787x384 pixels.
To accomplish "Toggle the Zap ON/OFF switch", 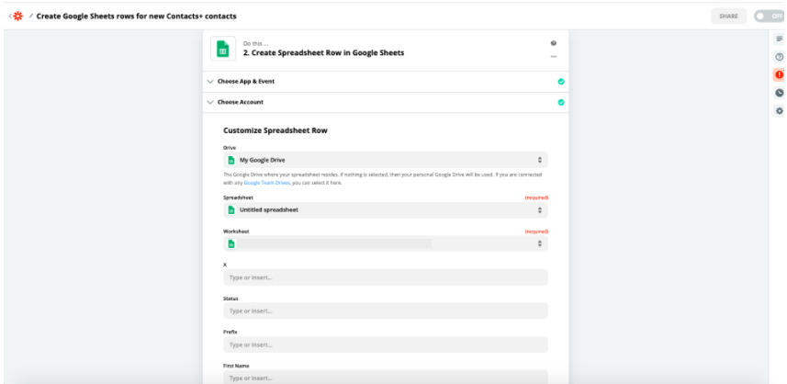I will click(x=770, y=16).
